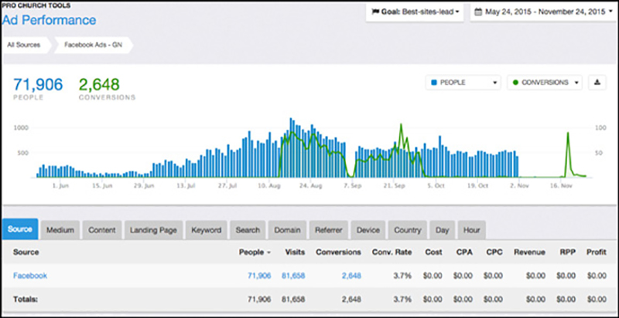Open the date range picker
Screen dimensions: 619x318
(x=541, y=12)
